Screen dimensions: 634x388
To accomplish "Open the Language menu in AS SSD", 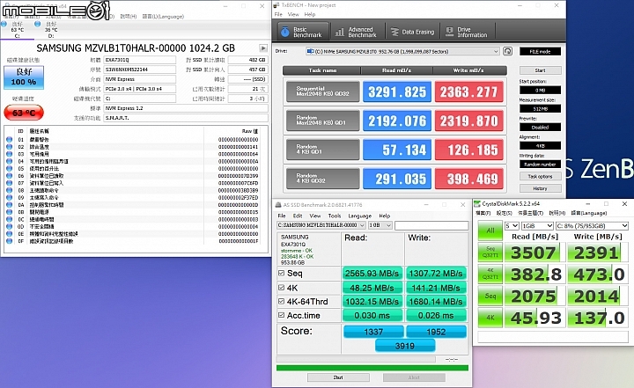I will (359, 216).
